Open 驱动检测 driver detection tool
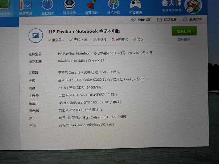The height and width of the screenshot is (164, 219). point(69,7)
